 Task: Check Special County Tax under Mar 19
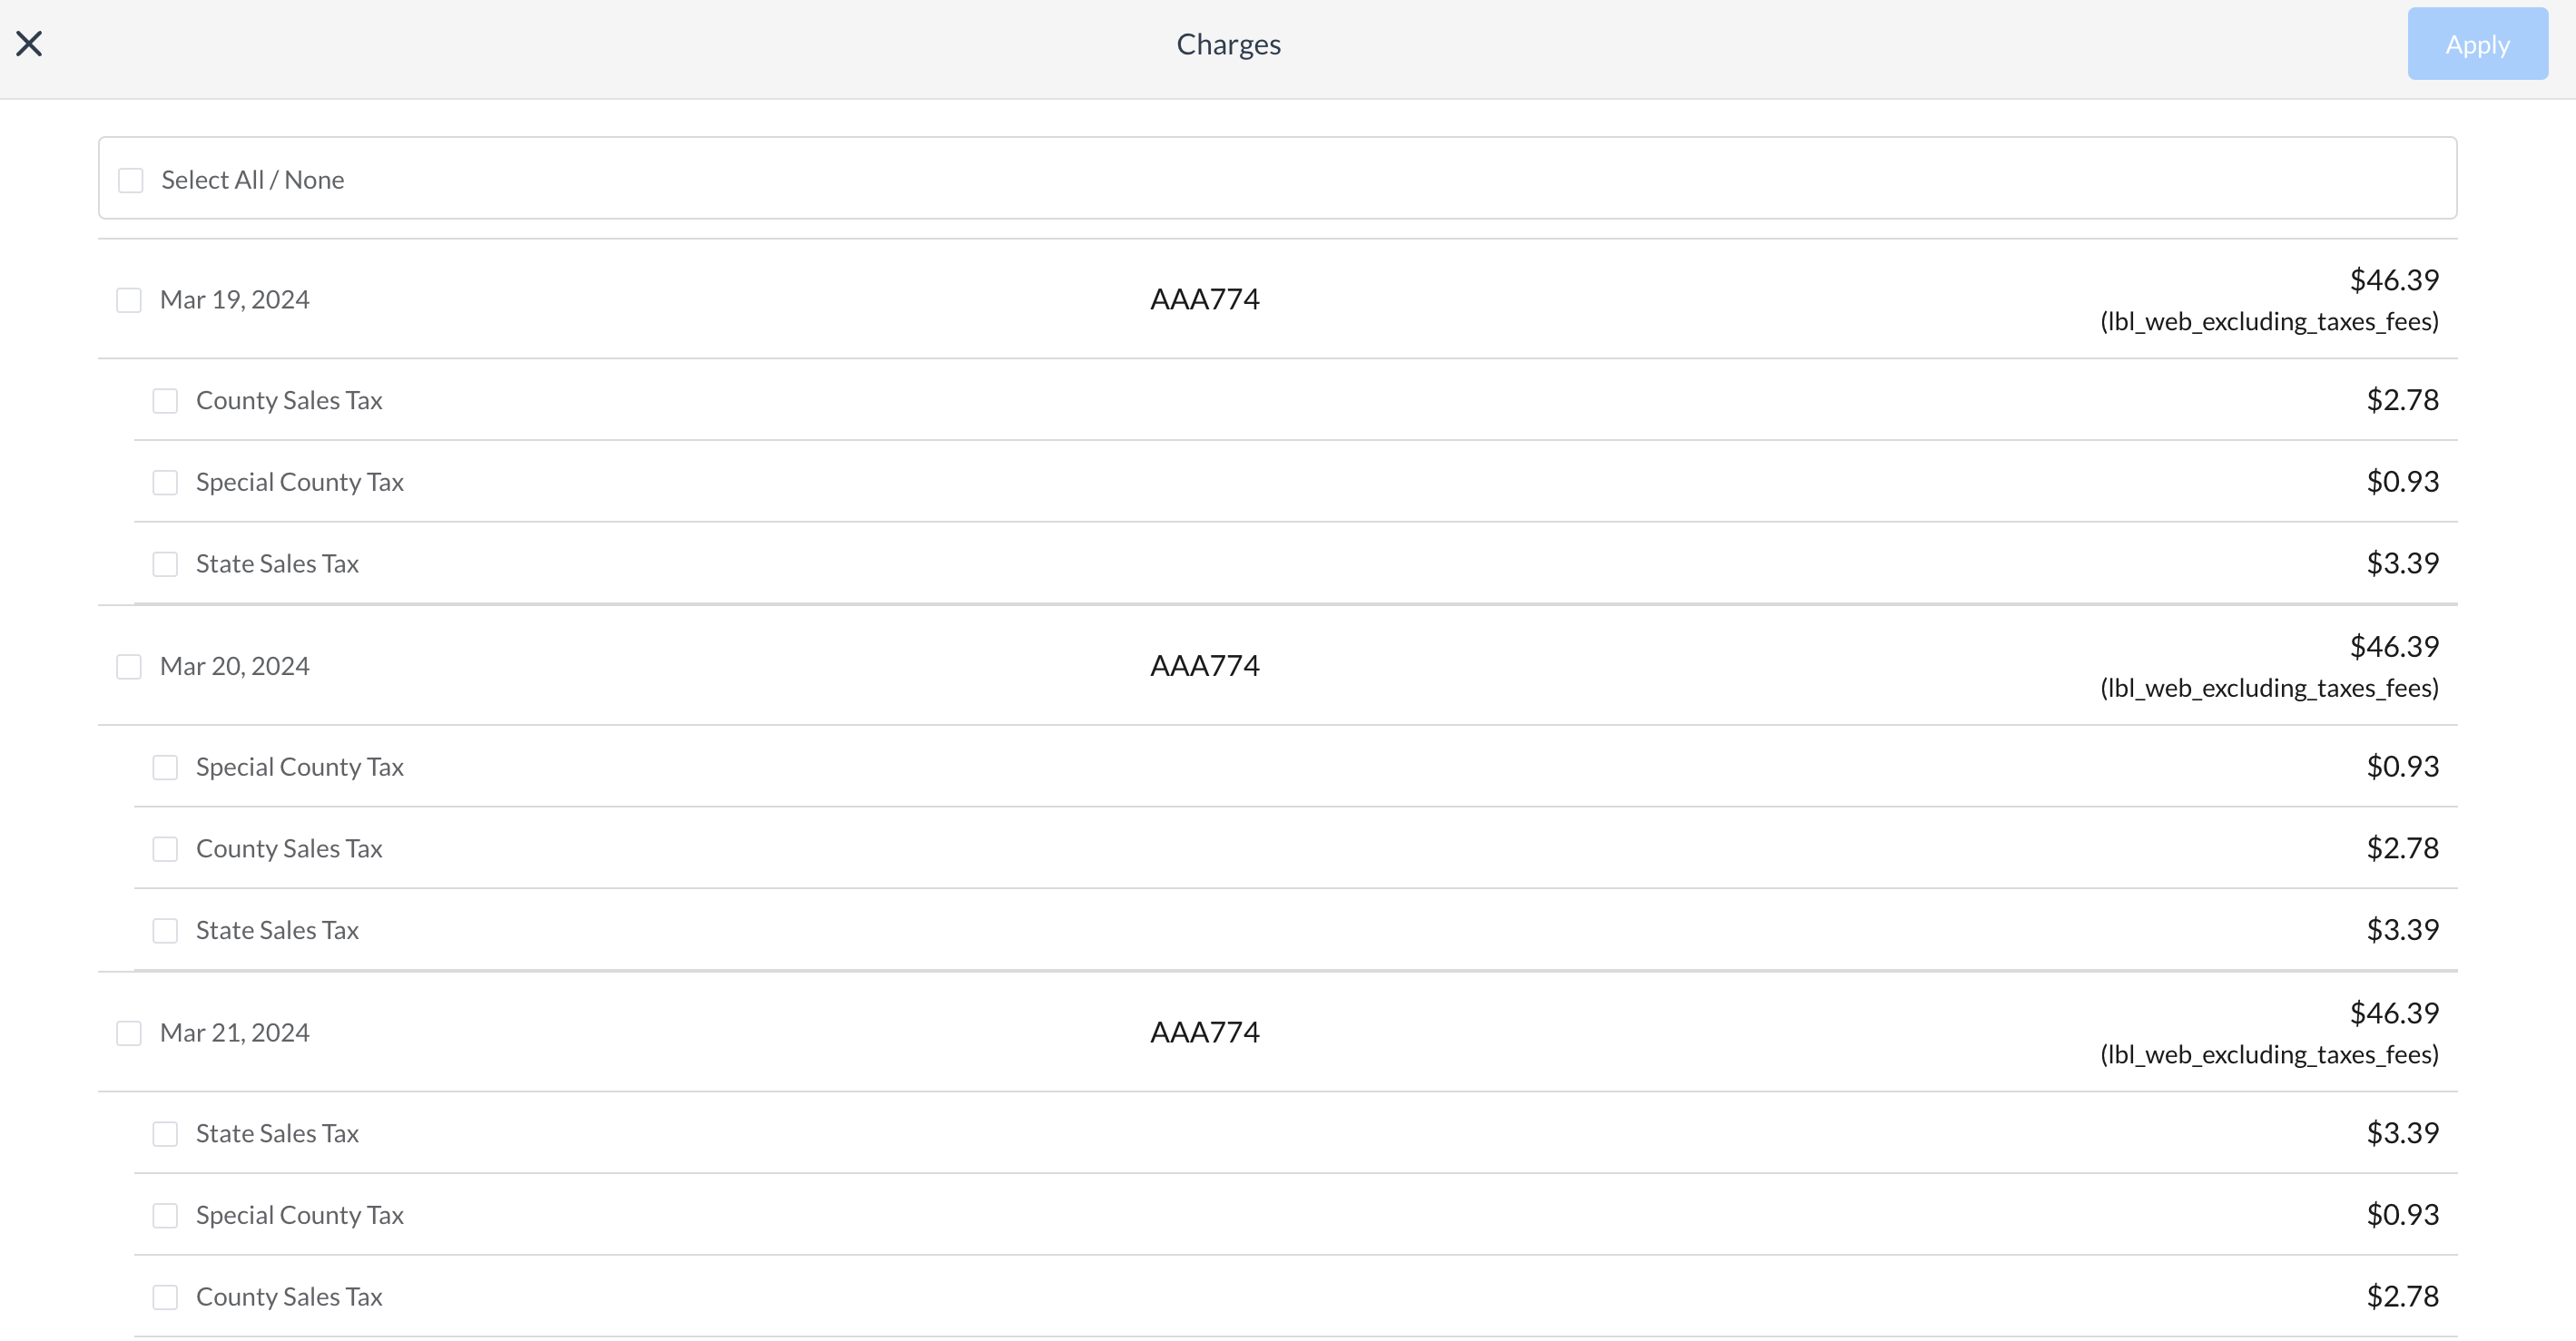[166, 482]
